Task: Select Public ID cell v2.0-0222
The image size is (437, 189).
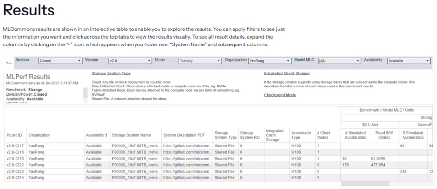Action: coord(15,165)
